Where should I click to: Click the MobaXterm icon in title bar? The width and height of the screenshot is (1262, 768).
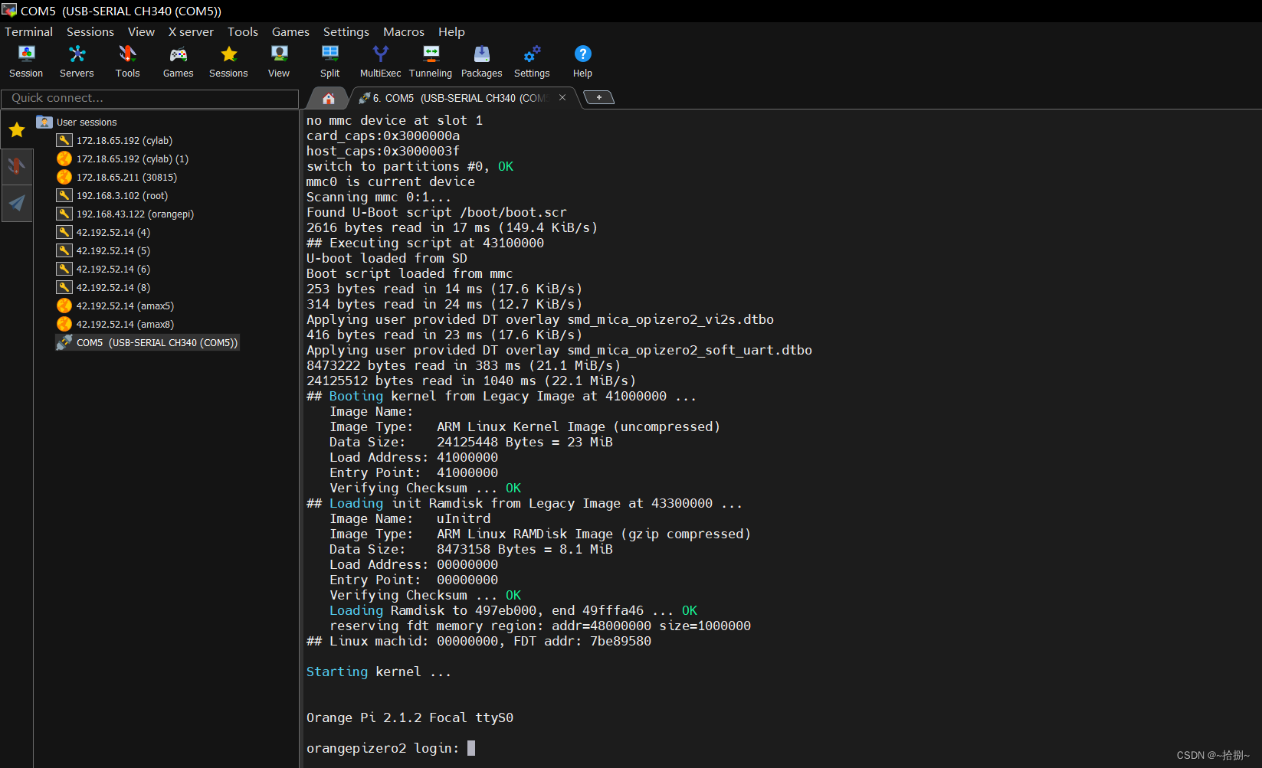pyautogui.click(x=9, y=11)
